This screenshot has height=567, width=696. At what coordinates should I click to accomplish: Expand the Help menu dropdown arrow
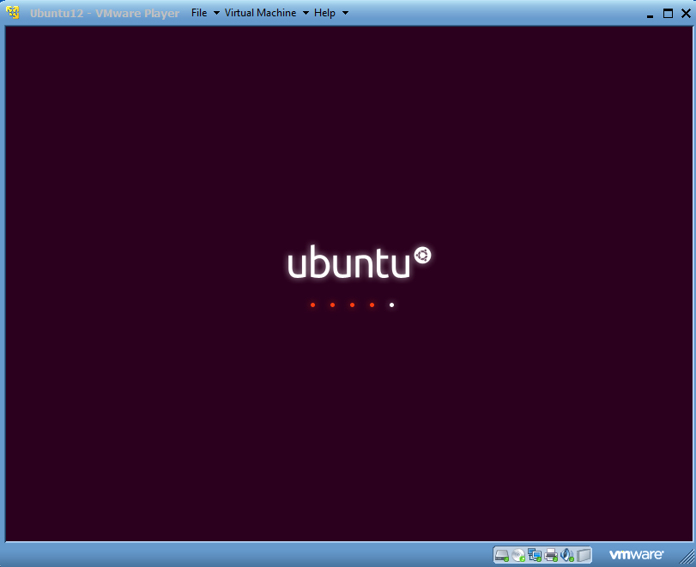[345, 13]
